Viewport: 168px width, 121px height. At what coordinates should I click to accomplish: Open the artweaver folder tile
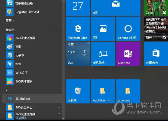click(x=128, y=91)
